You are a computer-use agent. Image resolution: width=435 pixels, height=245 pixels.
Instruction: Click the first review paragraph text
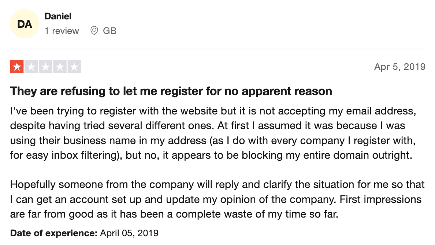point(213,133)
